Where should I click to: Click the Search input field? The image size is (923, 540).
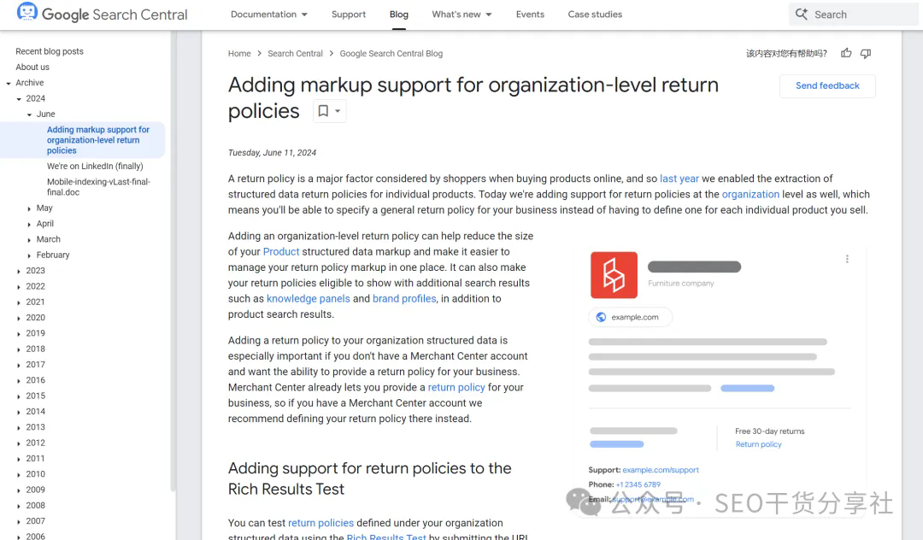click(853, 15)
